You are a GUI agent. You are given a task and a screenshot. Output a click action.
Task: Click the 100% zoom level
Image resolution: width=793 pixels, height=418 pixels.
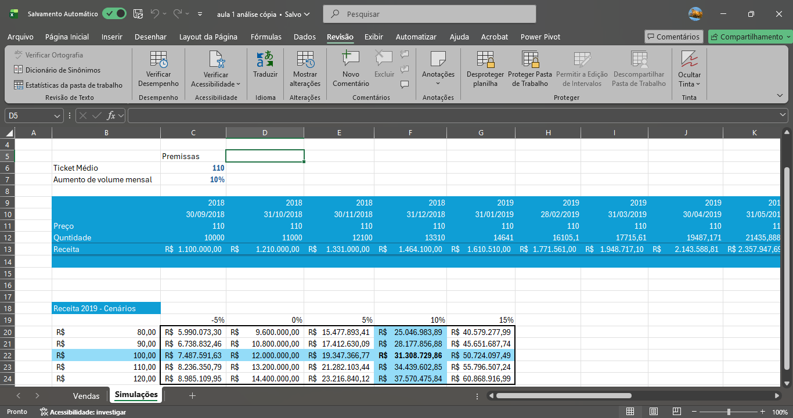coord(780,412)
